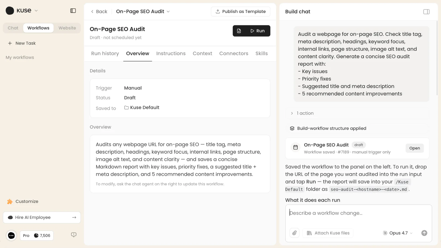Click the Manual trigger value
The width and height of the screenshot is (441, 248).
pyautogui.click(x=133, y=88)
